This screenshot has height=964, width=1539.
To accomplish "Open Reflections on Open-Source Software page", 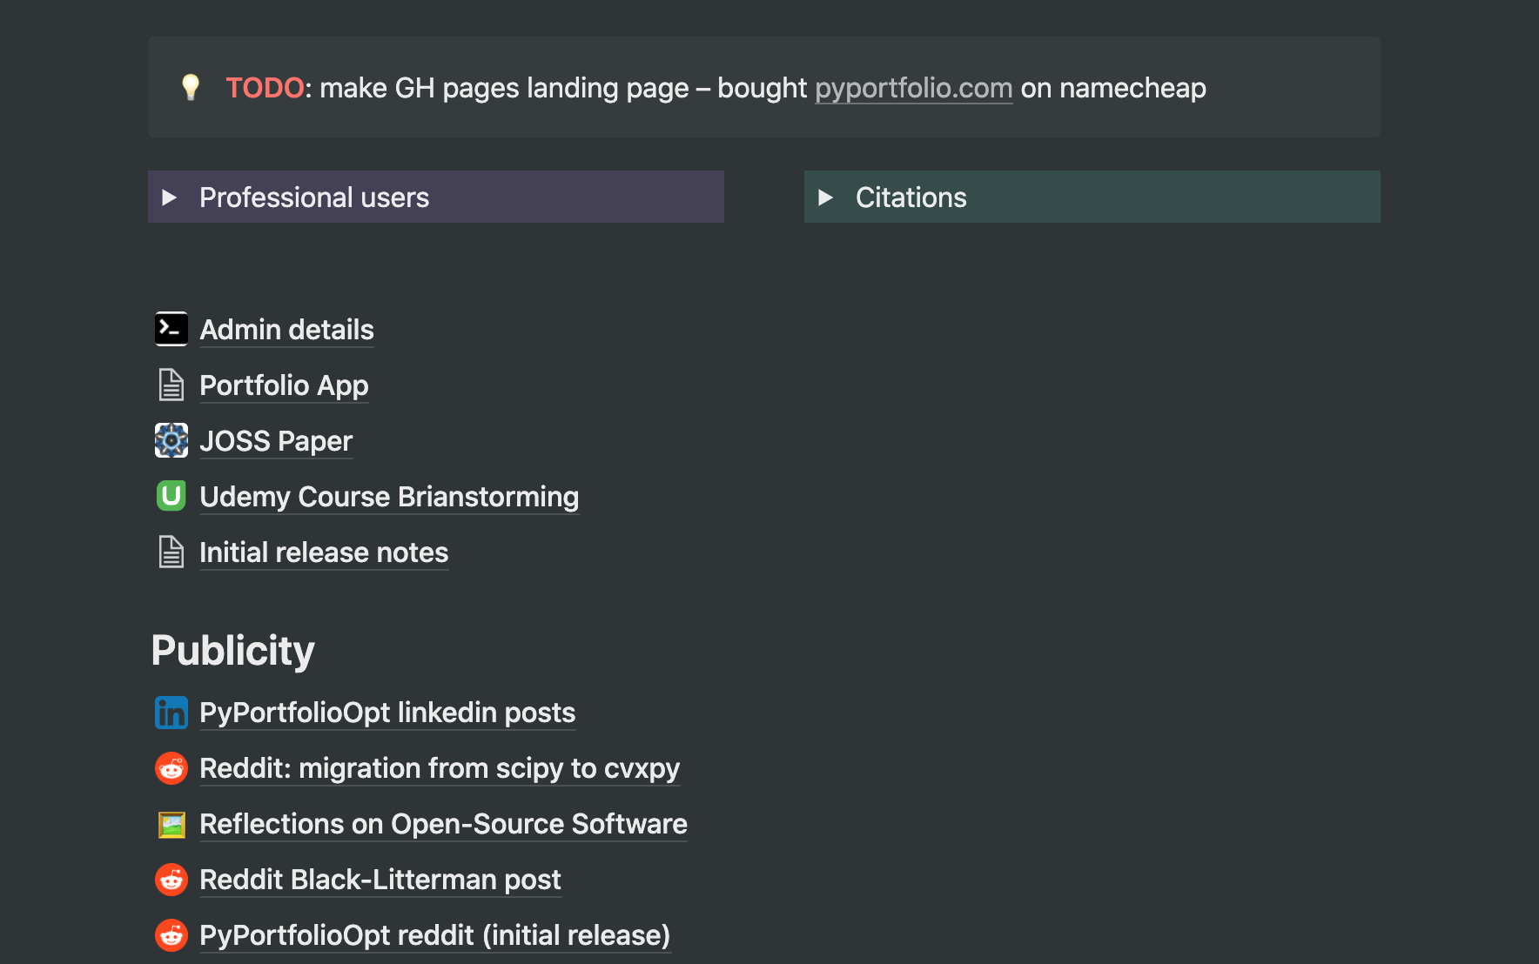I will point(443,824).
